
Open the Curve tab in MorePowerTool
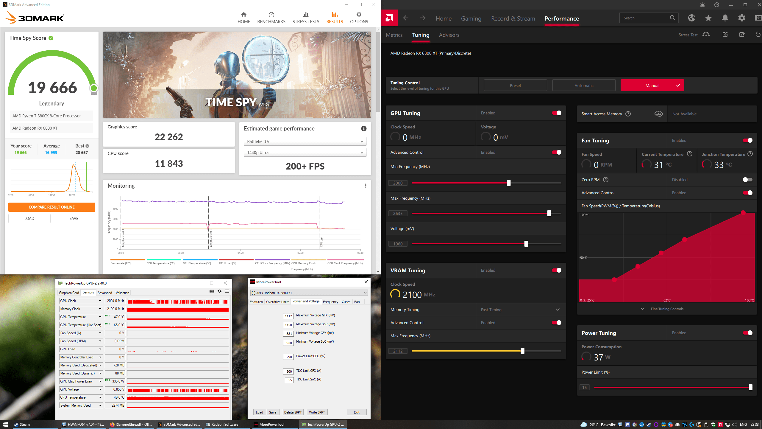(x=346, y=302)
